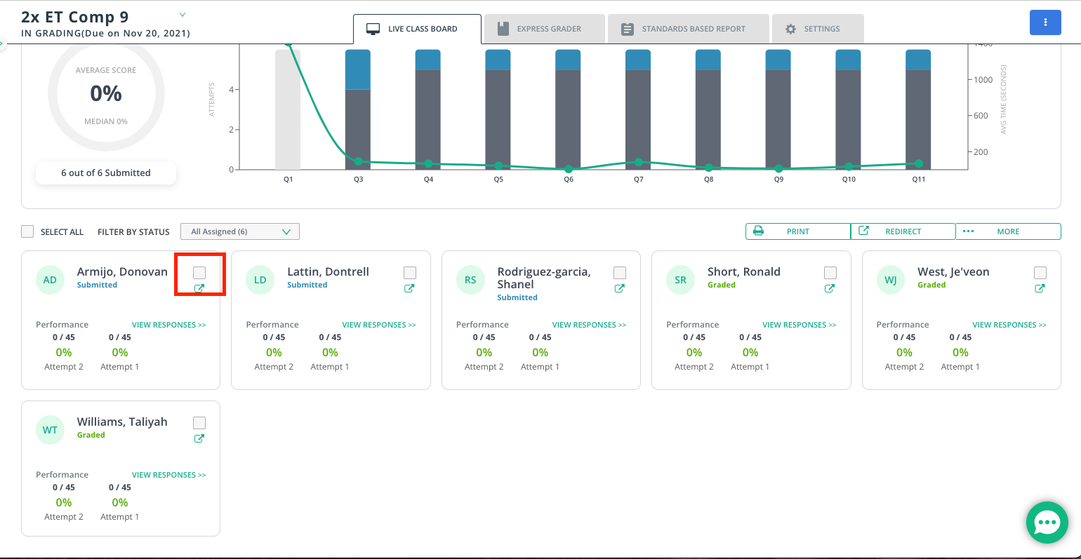
Task: Click the SR avatar for Short, Ronald
Action: coord(680,280)
